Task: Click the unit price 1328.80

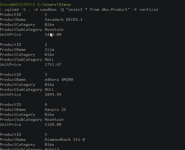Action: (x=53, y=124)
